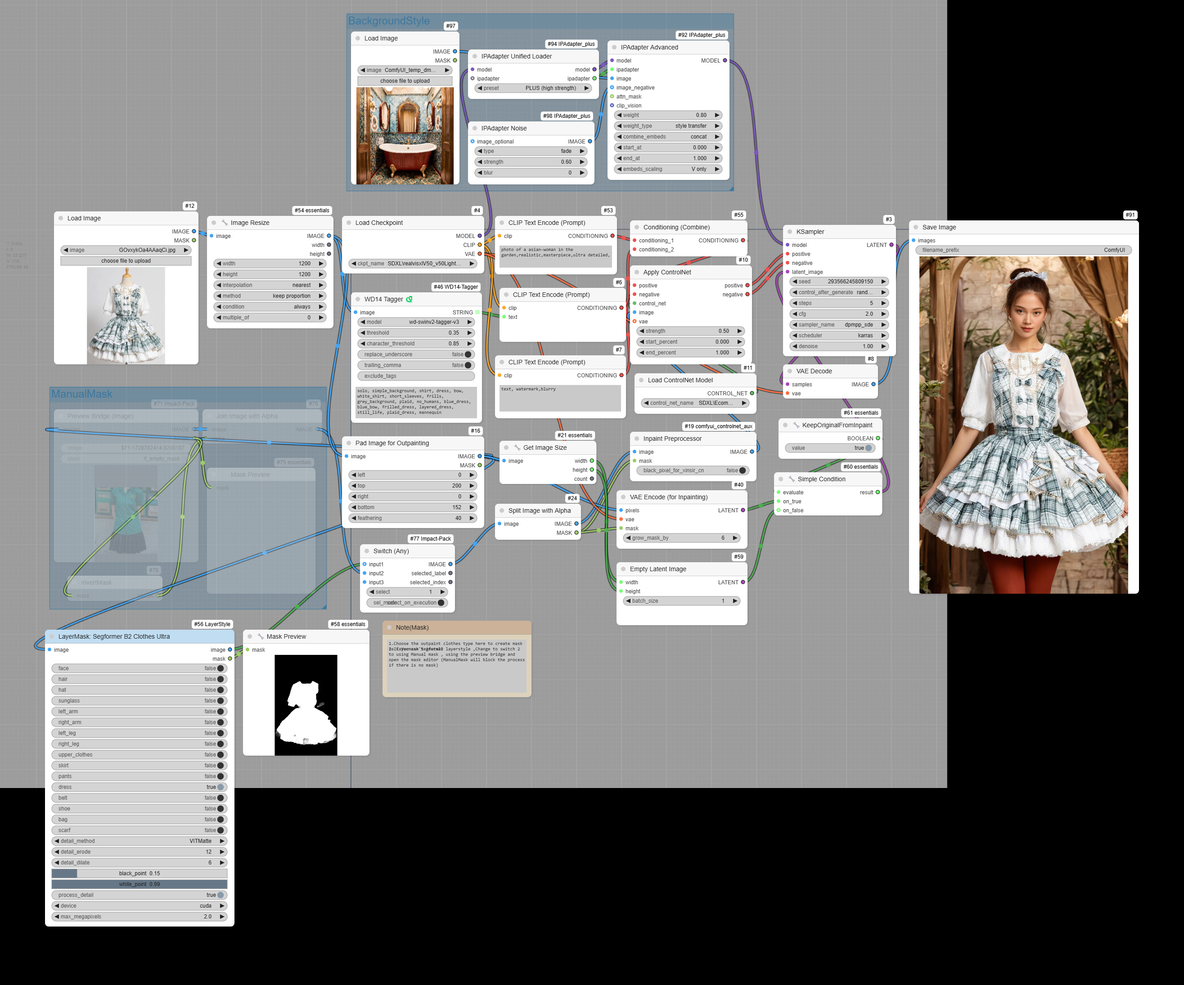Collapse the Inpaint Preprocessor node via its title dot
The image size is (1184, 985).
coord(636,439)
